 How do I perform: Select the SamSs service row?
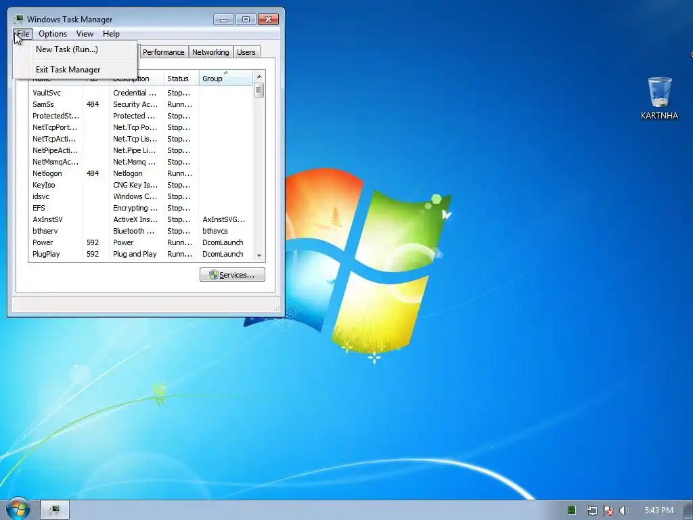click(x=141, y=104)
